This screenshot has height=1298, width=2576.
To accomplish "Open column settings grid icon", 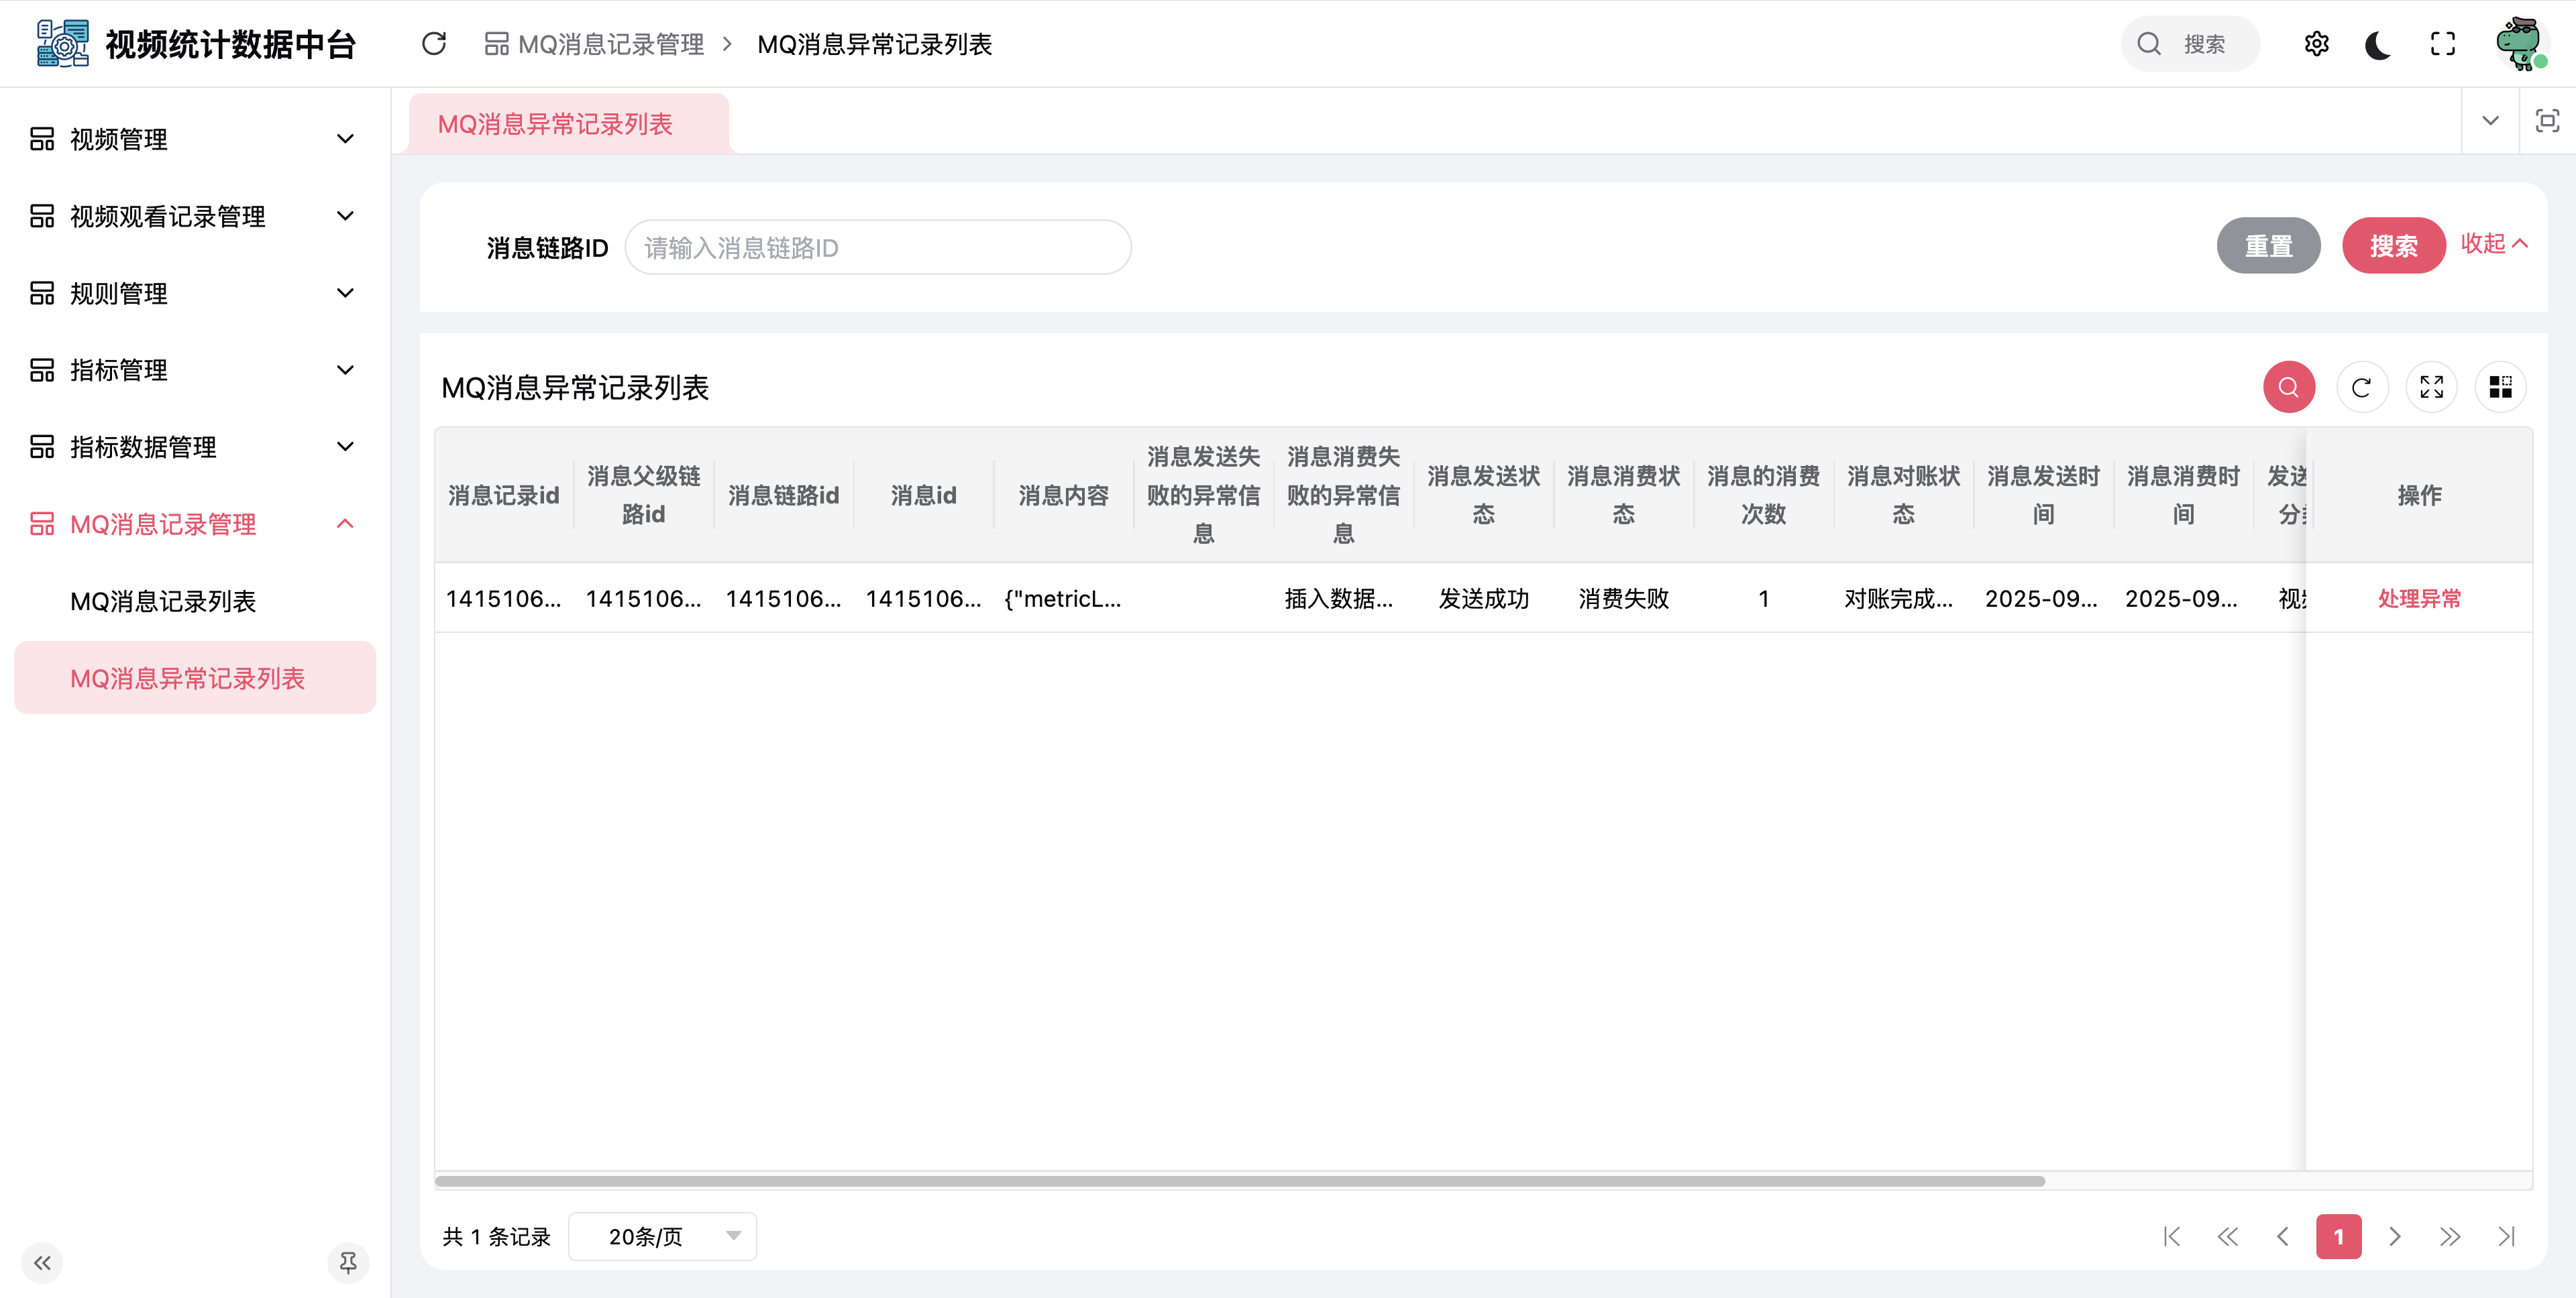I will point(2500,388).
